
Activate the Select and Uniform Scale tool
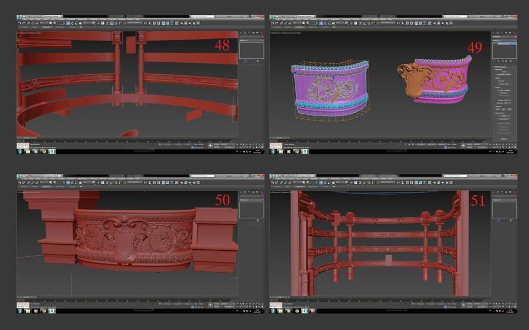coord(76,24)
